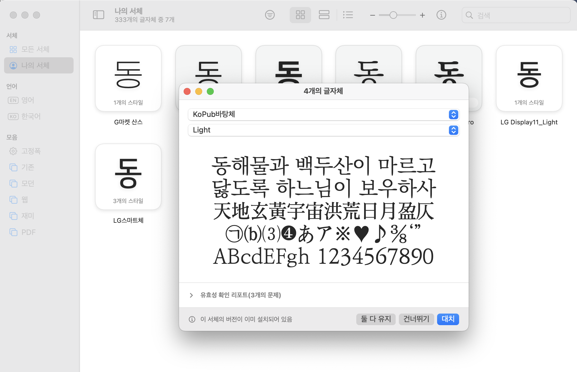Screen dimensions: 577x372
Task: Select 모든 서체 in the sidebar
Action: coord(35,49)
